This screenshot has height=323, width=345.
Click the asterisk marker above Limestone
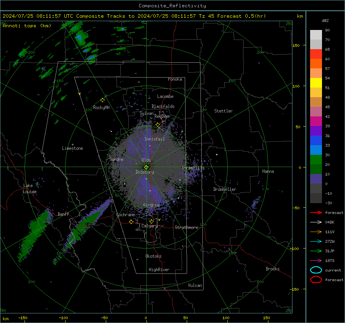click(x=72, y=145)
